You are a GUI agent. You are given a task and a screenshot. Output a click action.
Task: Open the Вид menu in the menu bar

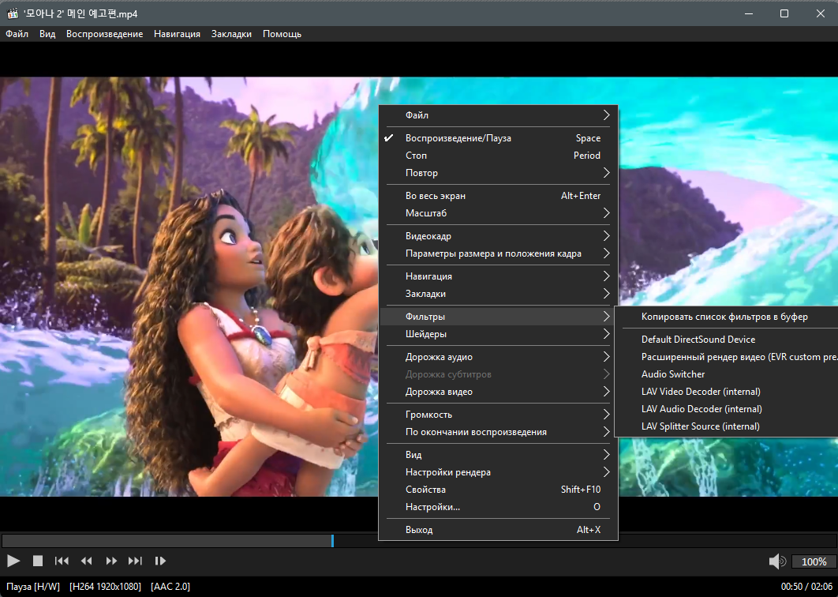point(47,34)
